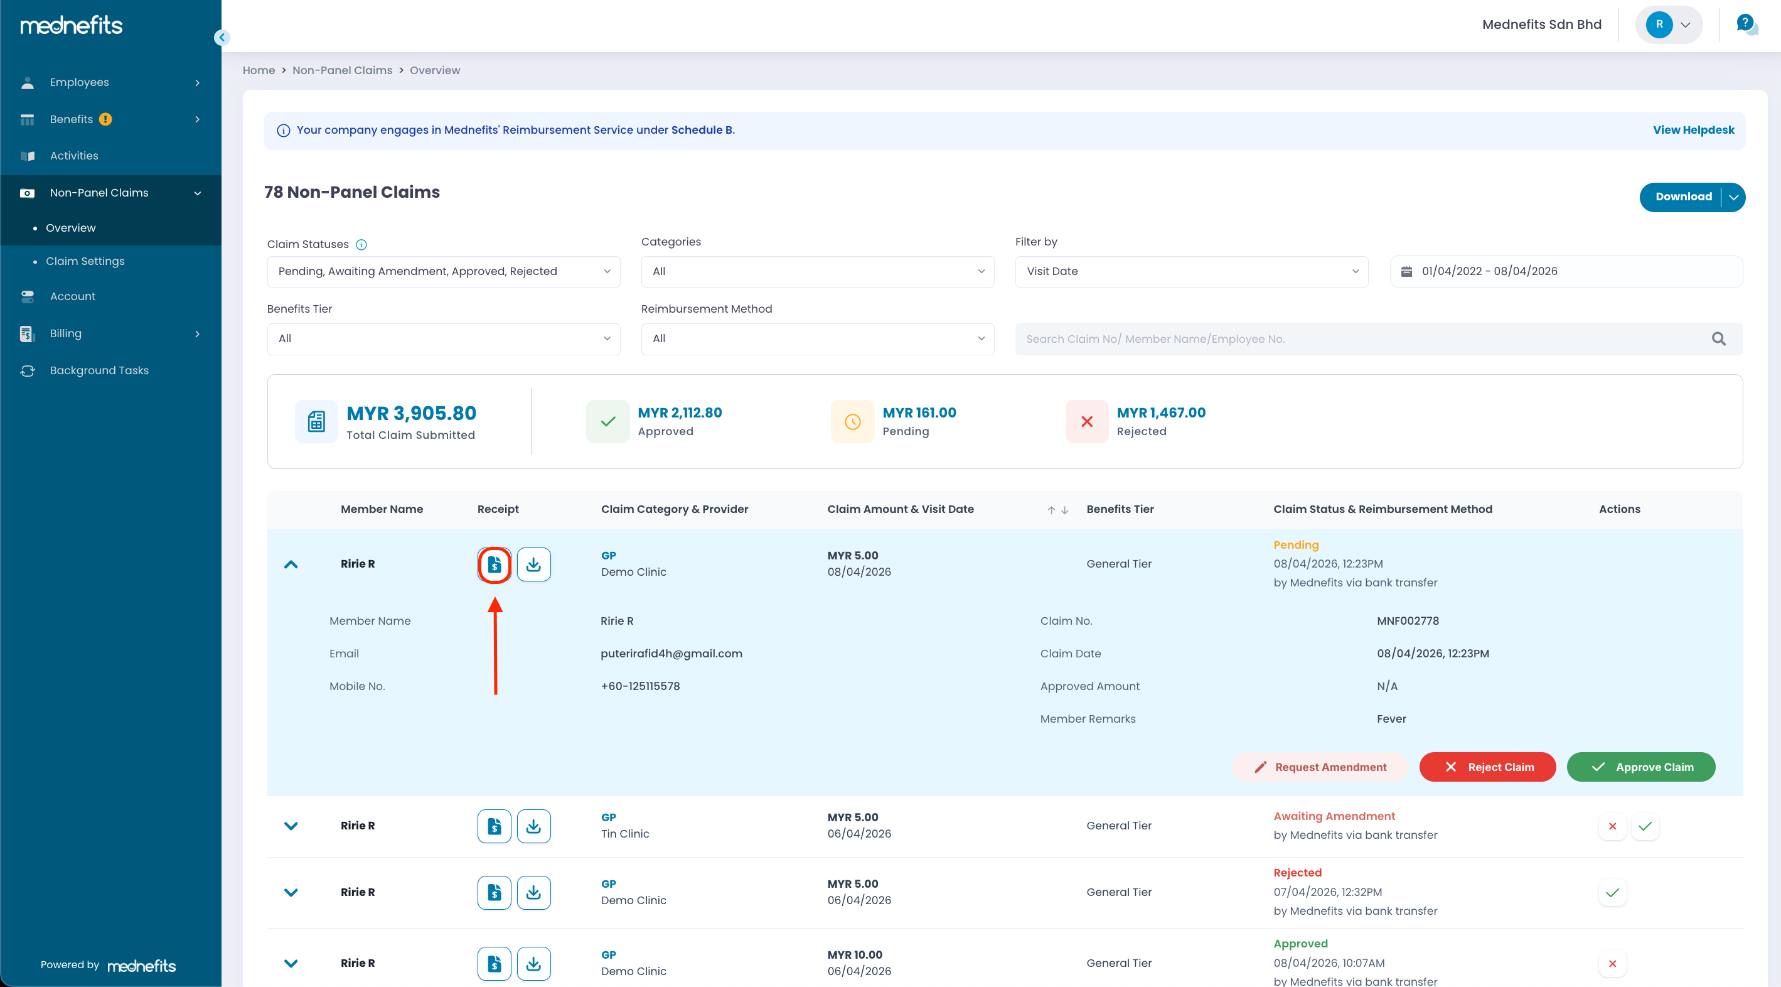Open the Filter by Visit Date dropdown
Image resolution: width=1781 pixels, height=987 pixels.
pos(1191,271)
